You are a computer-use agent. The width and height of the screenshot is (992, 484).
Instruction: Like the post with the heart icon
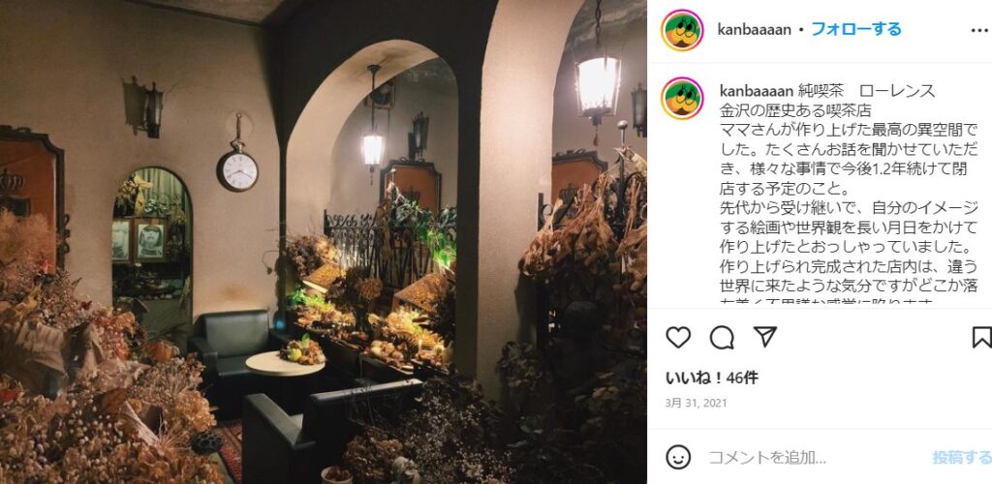coord(678,338)
